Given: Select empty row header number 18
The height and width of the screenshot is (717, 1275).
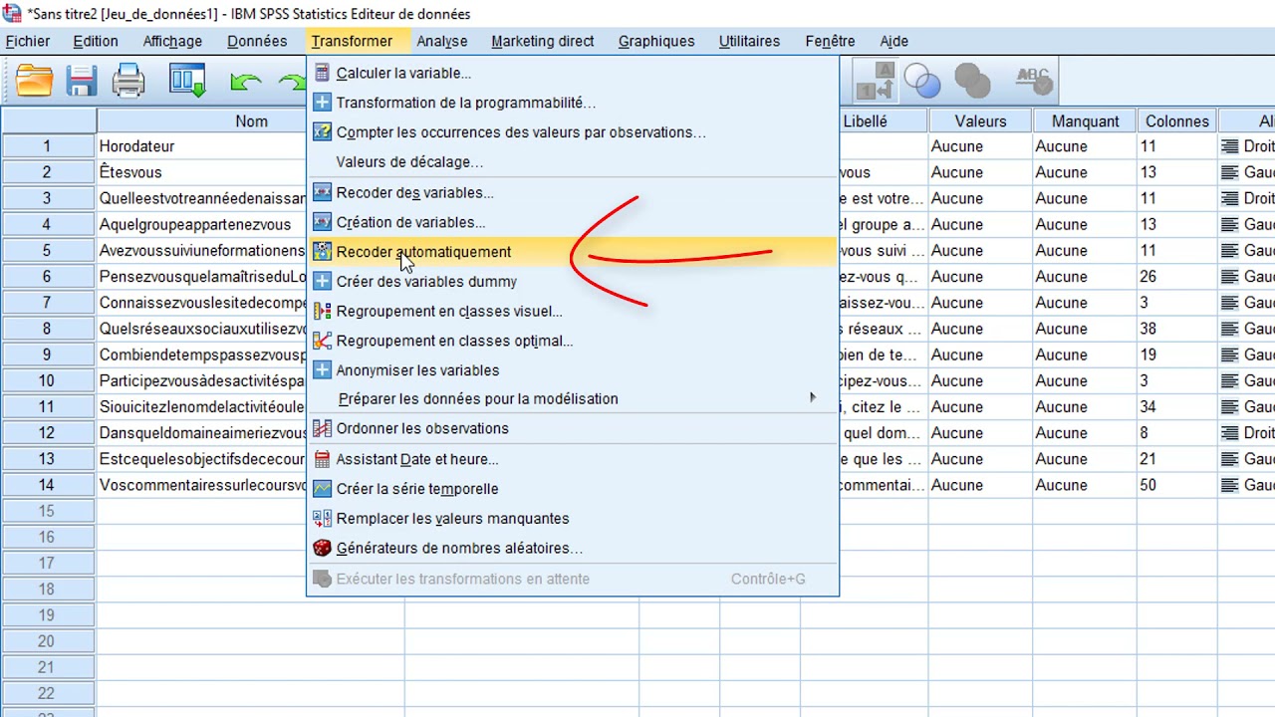Looking at the screenshot, I should click(48, 590).
